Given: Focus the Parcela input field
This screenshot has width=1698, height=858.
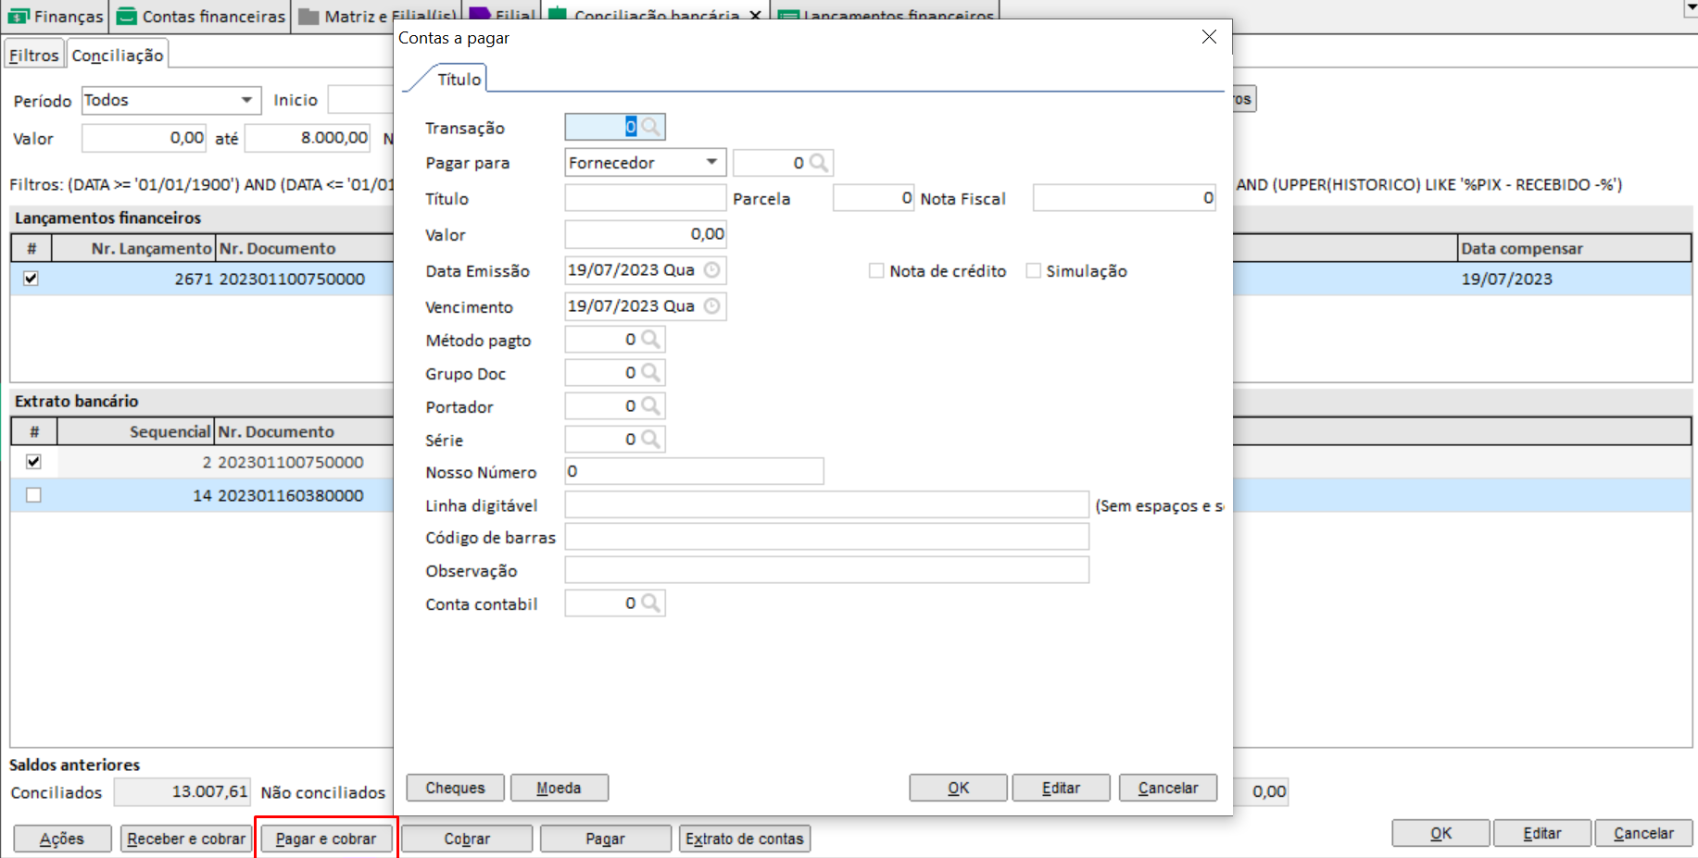Looking at the screenshot, I should (874, 198).
